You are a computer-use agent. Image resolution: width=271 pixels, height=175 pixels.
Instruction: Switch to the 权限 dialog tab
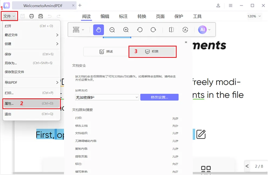pyautogui.click(x=152, y=51)
